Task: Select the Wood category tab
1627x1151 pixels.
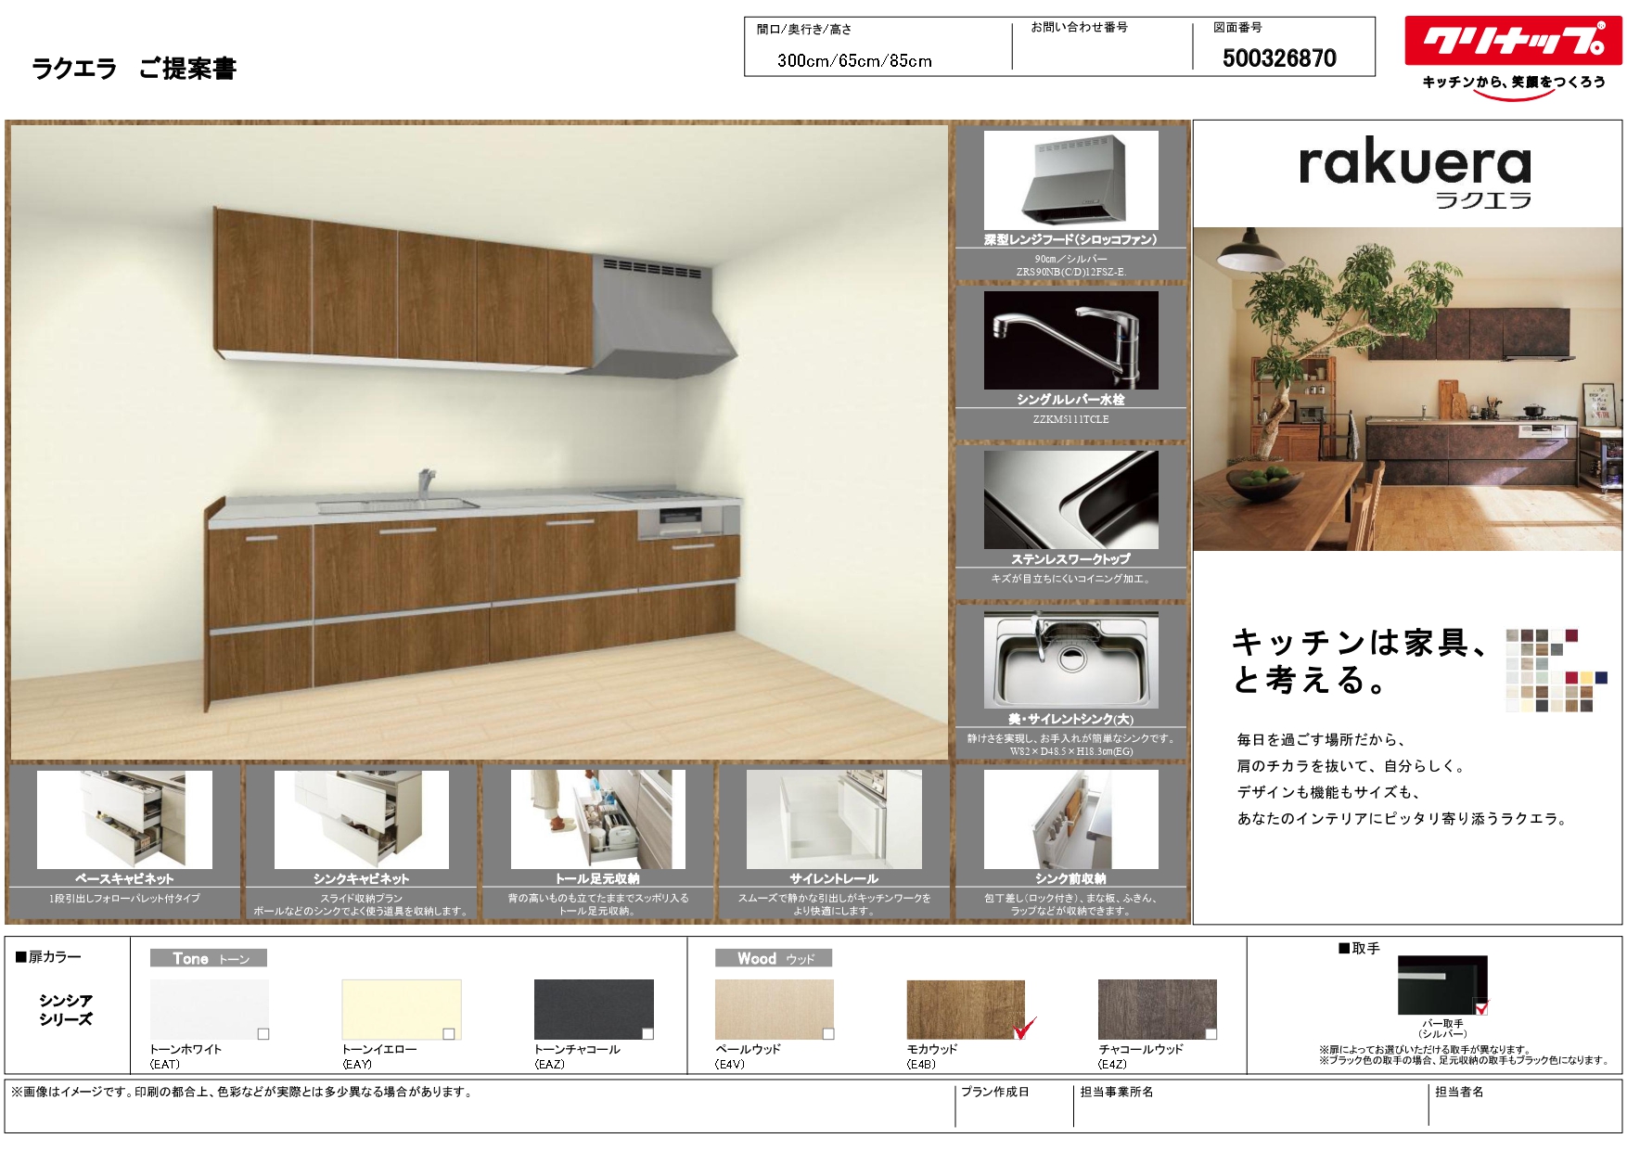Action: point(773,958)
